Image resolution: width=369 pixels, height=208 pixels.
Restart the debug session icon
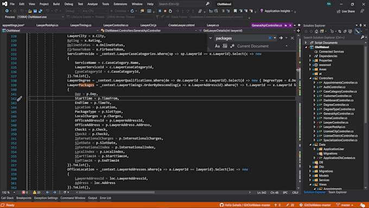coord(170,11)
